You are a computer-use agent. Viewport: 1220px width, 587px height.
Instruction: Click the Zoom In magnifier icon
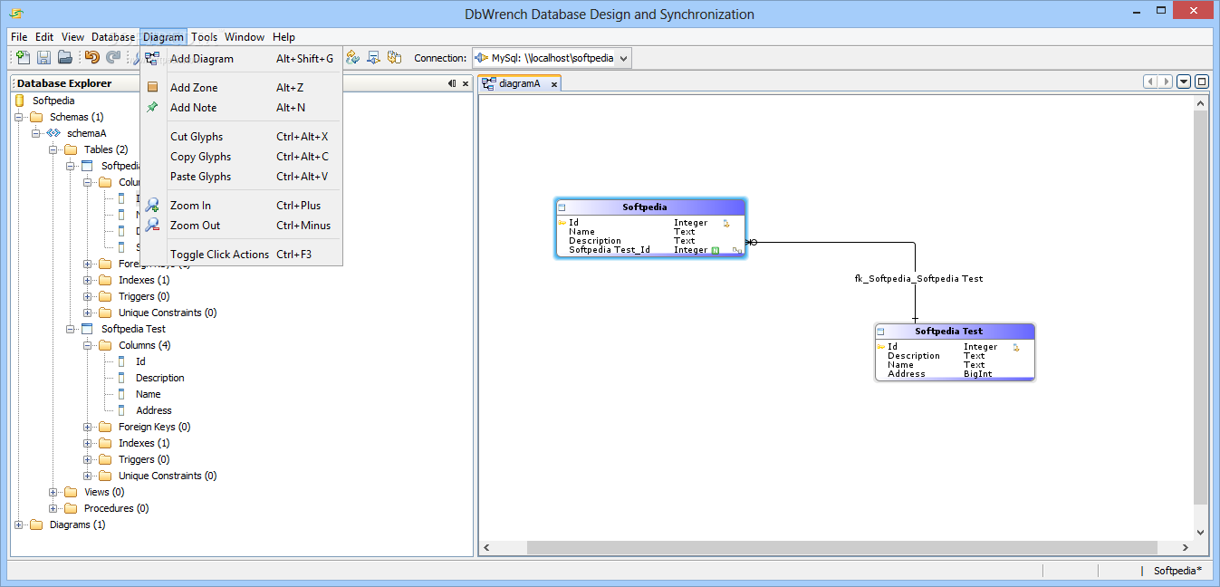(x=152, y=206)
